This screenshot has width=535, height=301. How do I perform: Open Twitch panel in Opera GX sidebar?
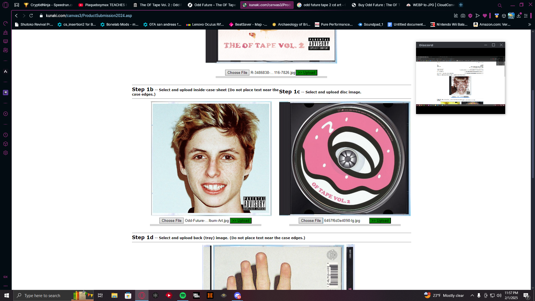6,93
